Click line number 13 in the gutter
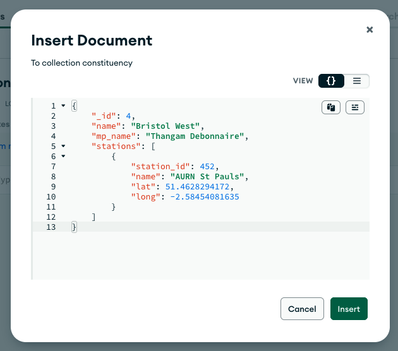The width and height of the screenshot is (398, 351). (x=52, y=227)
